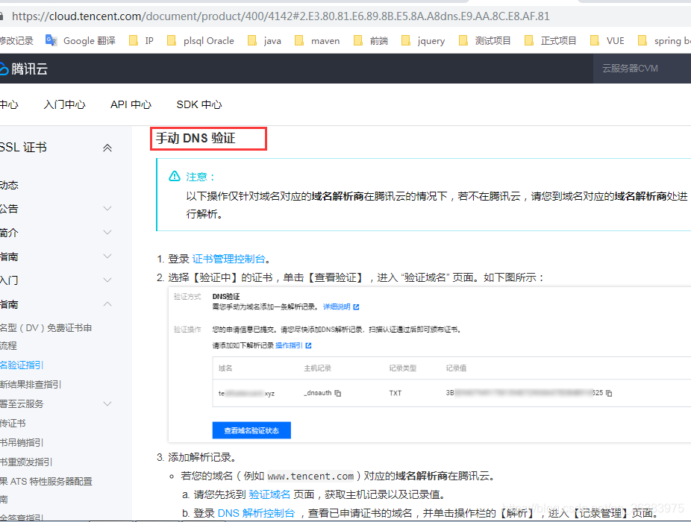This screenshot has height=522, width=691.
Task: Click the 修改记录 bookmark
Action: click(16, 41)
